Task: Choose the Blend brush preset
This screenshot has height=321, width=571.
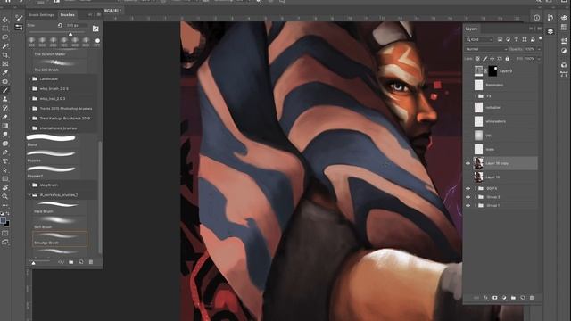Action: (52, 141)
